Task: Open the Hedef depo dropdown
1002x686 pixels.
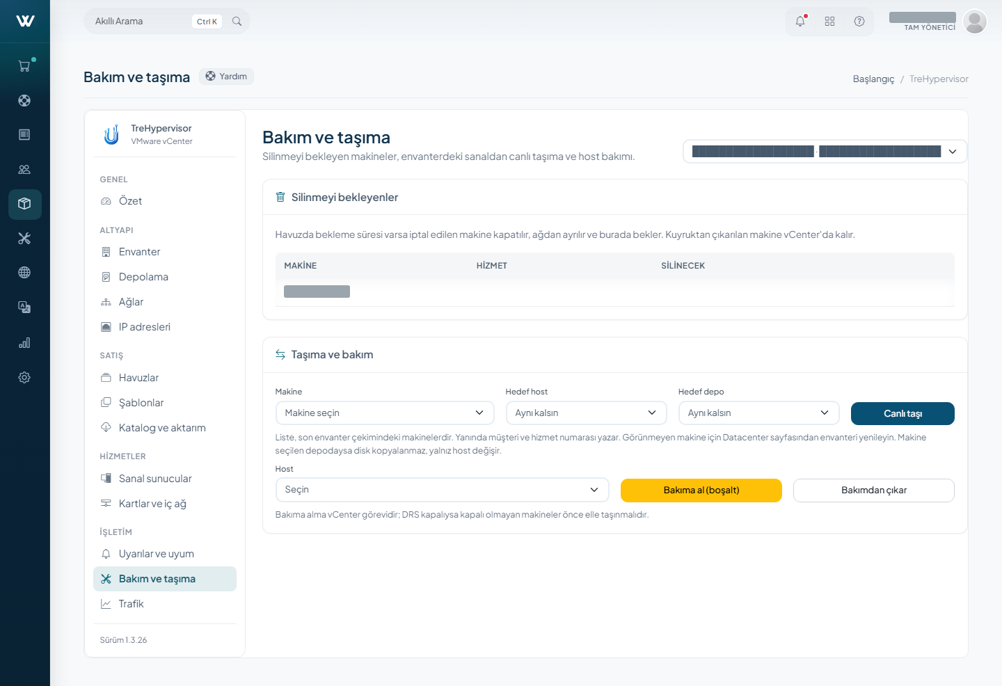Action: (x=759, y=413)
